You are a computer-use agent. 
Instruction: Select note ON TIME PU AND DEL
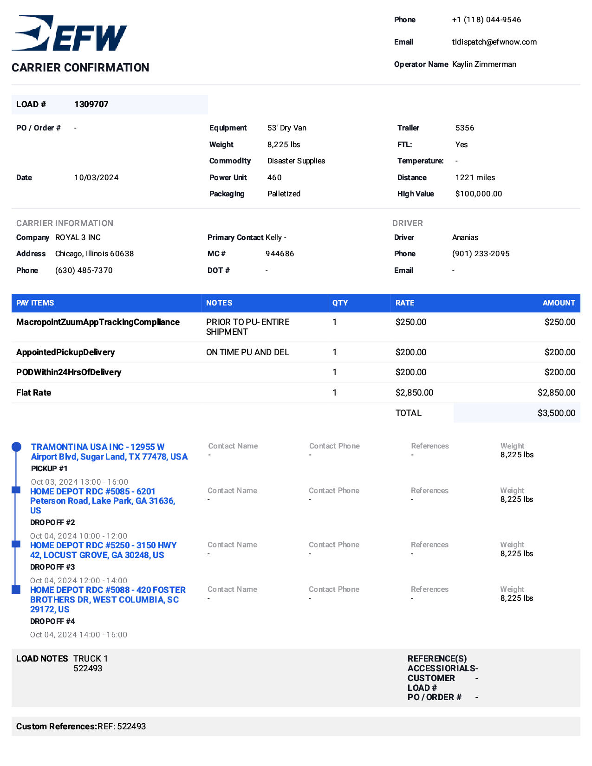248,352
